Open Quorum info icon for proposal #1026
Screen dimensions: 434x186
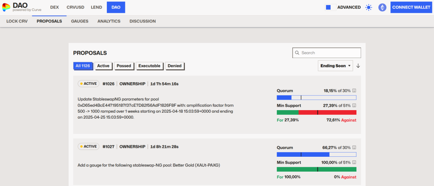point(354,91)
